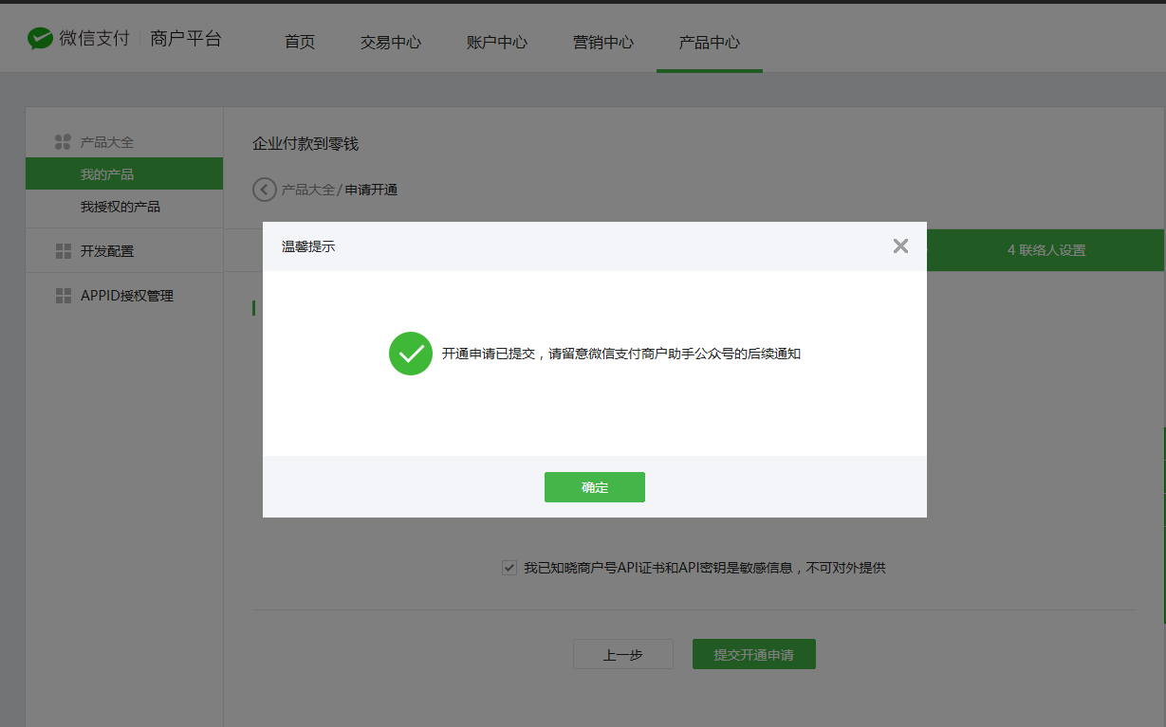Open the 首页 tab
1166x727 pixels.
pyautogui.click(x=300, y=42)
